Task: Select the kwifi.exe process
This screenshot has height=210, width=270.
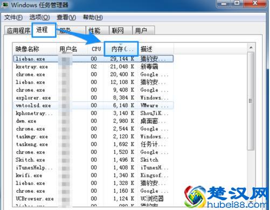Action: tap(93, 176)
